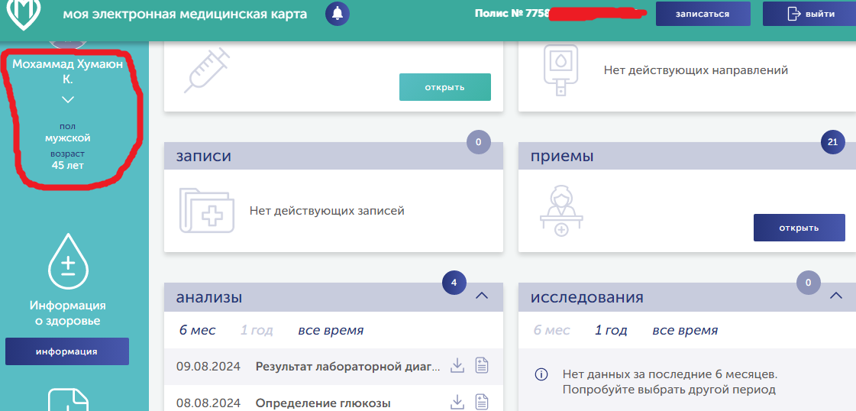Image resolution: width=856 pixels, height=411 pixels.
Task: Select 1 год tab in исследования
Action: (x=611, y=330)
